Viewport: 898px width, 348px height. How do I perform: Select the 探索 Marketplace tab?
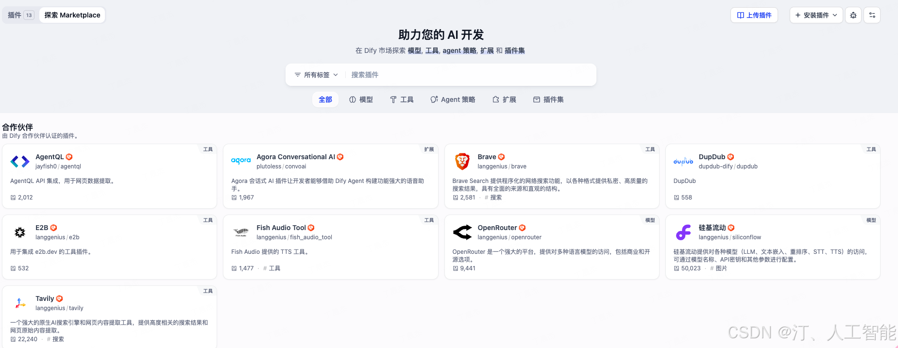tap(72, 15)
